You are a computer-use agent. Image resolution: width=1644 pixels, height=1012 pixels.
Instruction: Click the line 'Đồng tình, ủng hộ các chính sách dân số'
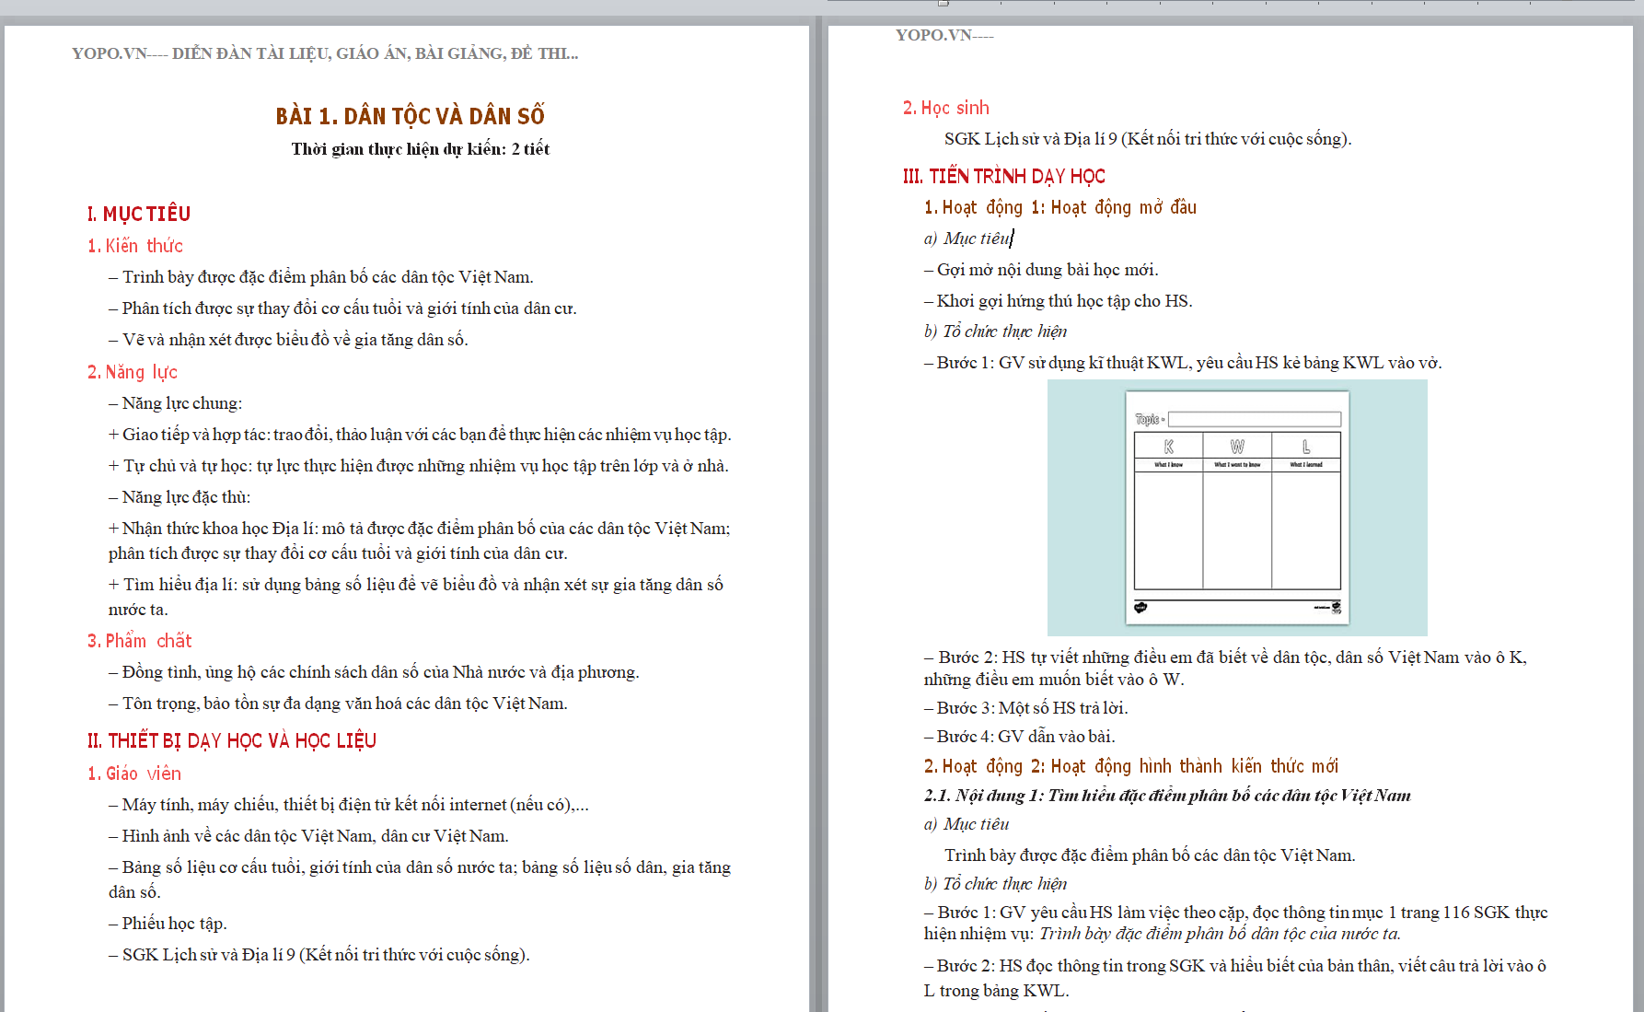point(374,672)
